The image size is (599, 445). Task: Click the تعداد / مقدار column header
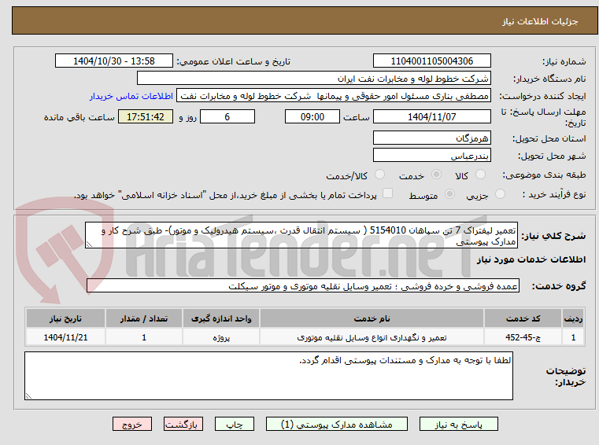[144, 318]
